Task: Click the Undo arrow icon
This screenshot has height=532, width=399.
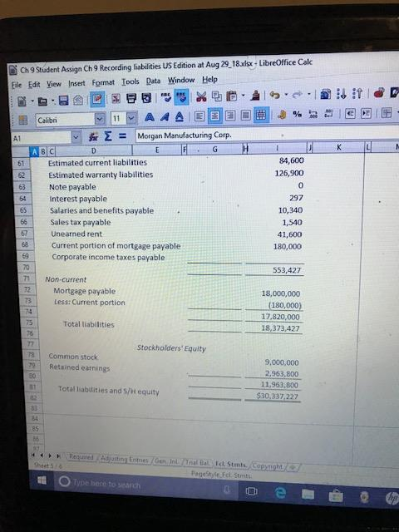Action: (275, 96)
